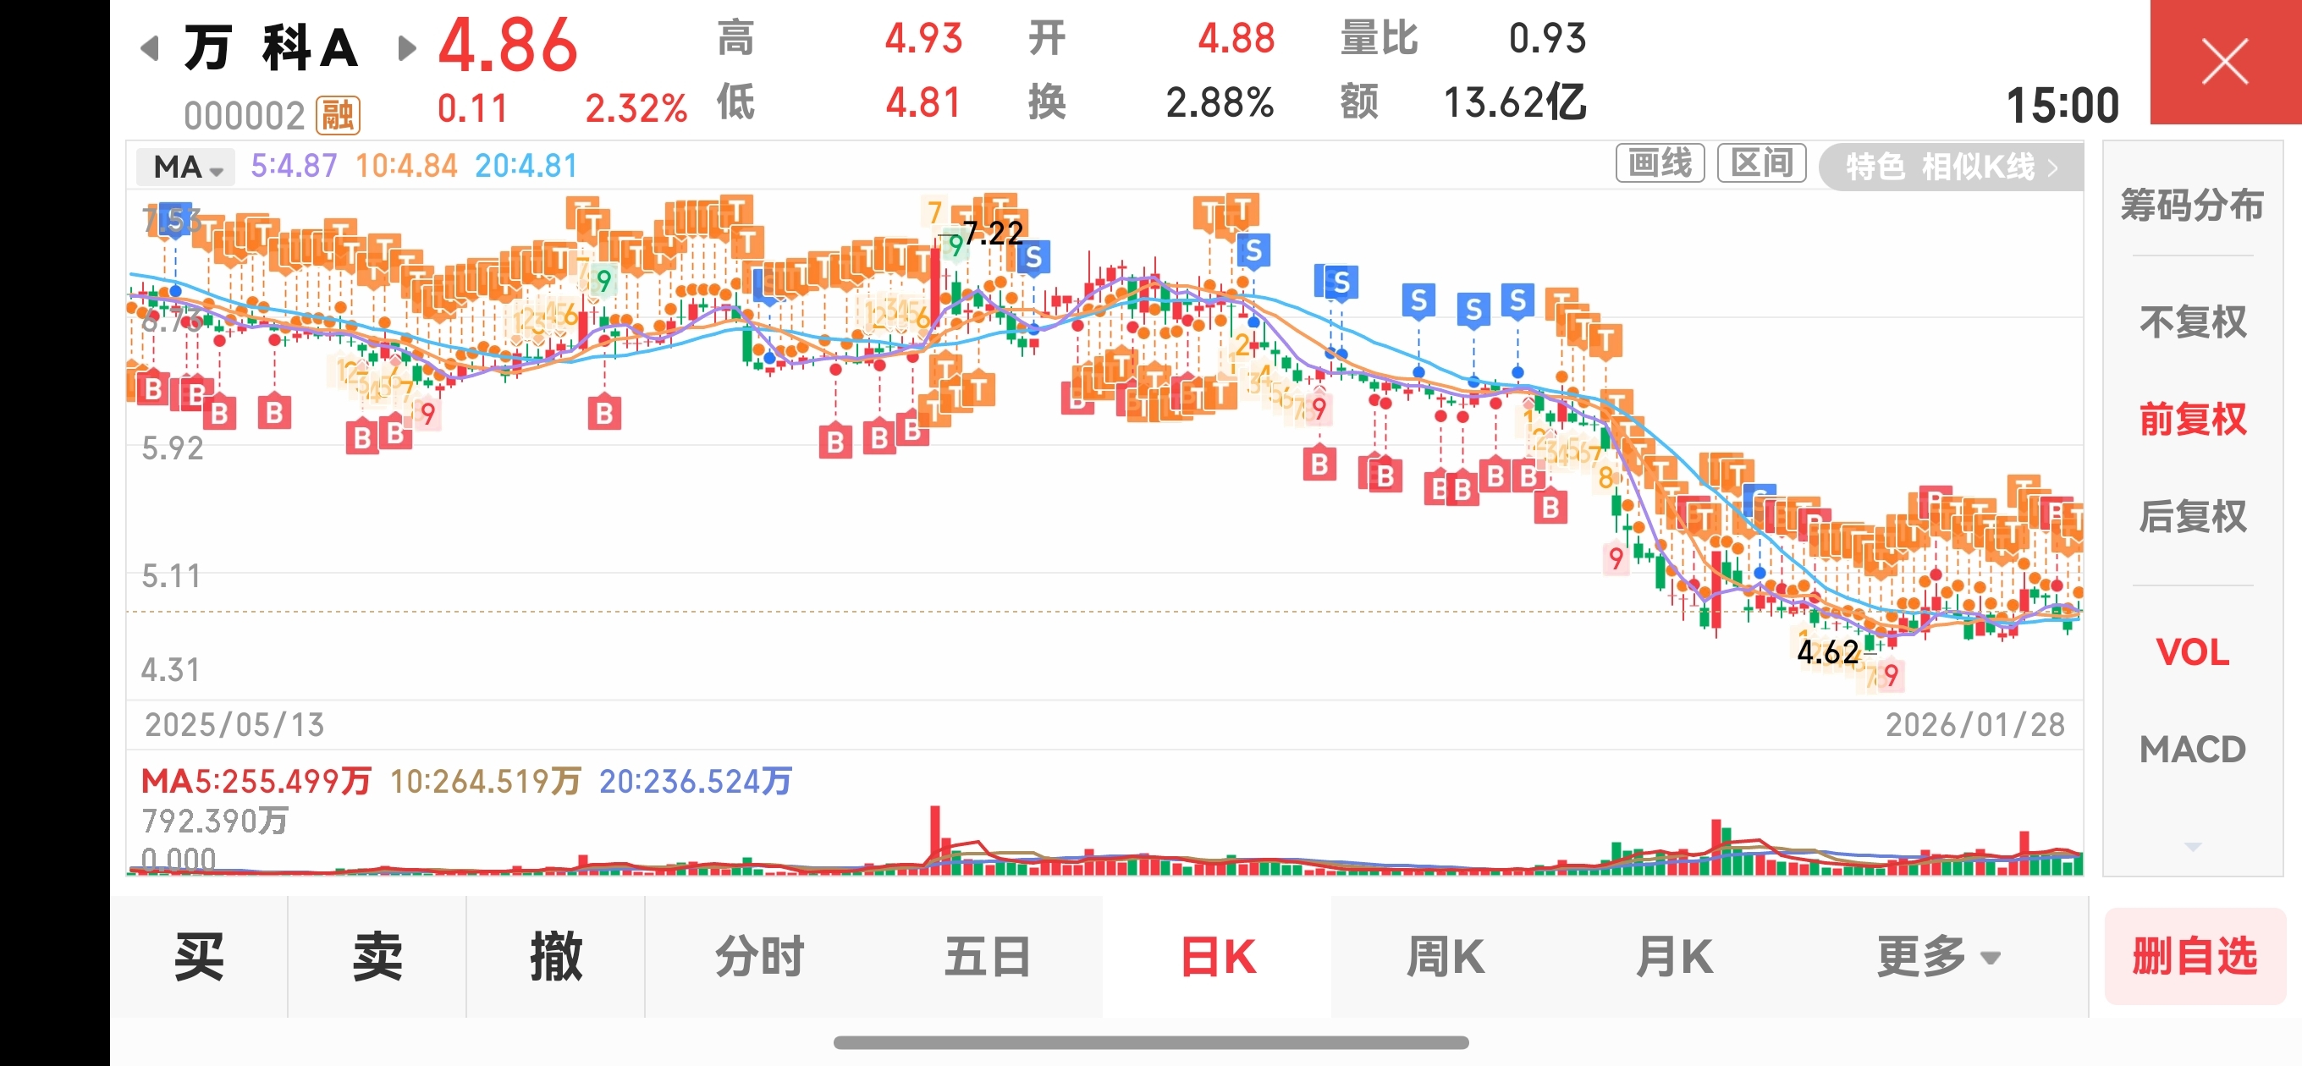Viewport: 2302px width, 1066px height.
Task: Go to previous stock with left arrow
Action: pos(150,48)
